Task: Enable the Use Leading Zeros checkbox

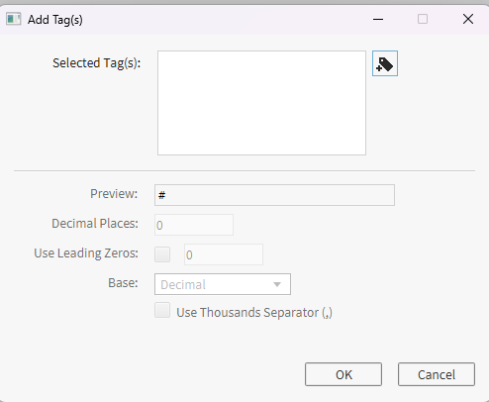Action: tap(162, 254)
